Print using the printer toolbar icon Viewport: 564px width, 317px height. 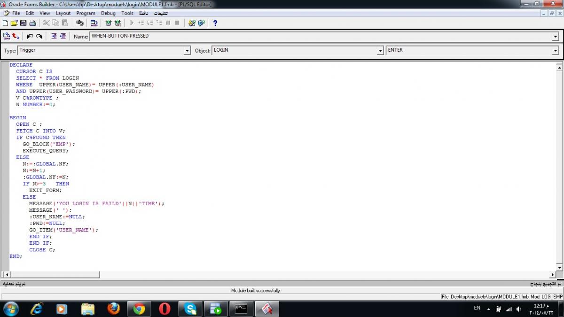32,23
